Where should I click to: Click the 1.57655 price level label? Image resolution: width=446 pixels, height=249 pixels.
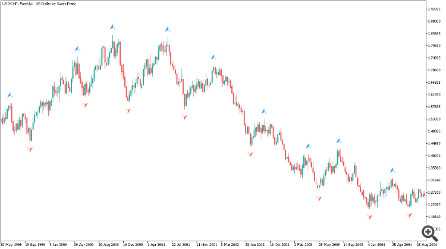[x=434, y=106]
